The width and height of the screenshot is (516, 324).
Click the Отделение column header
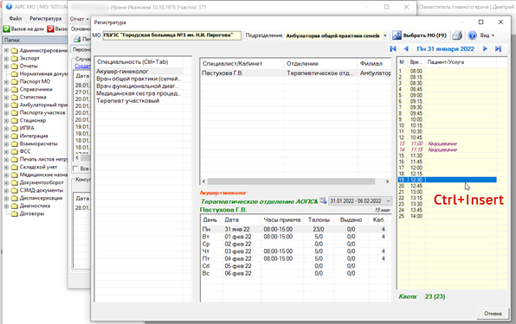[x=320, y=63]
